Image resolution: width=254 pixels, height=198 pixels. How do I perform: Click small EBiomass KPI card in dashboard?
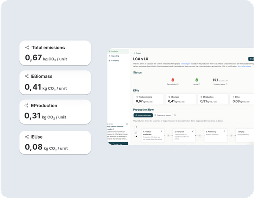tap(180, 99)
